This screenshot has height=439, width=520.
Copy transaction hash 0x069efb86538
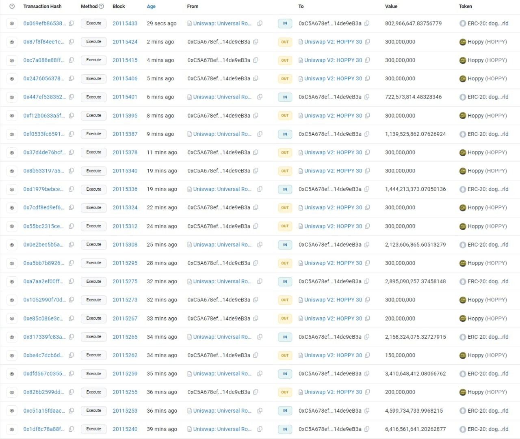(71, 24)
